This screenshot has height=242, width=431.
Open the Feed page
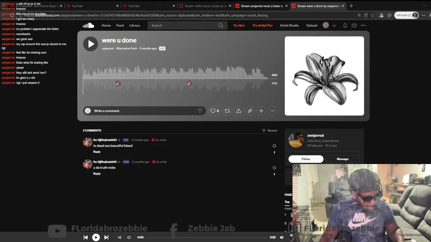[120, 26]
